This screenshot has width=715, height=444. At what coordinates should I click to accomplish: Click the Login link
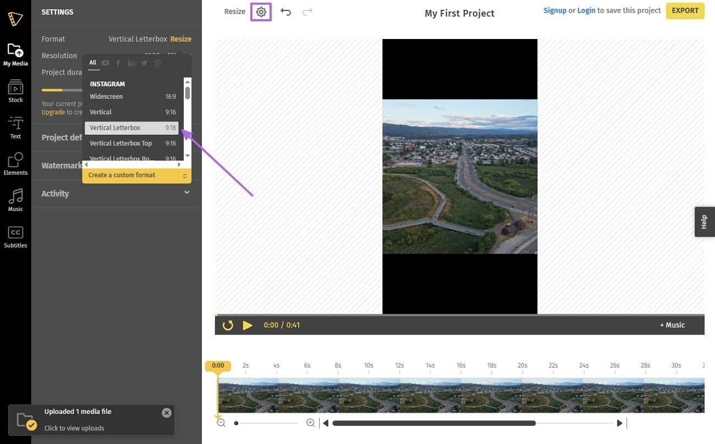[586, 10]
